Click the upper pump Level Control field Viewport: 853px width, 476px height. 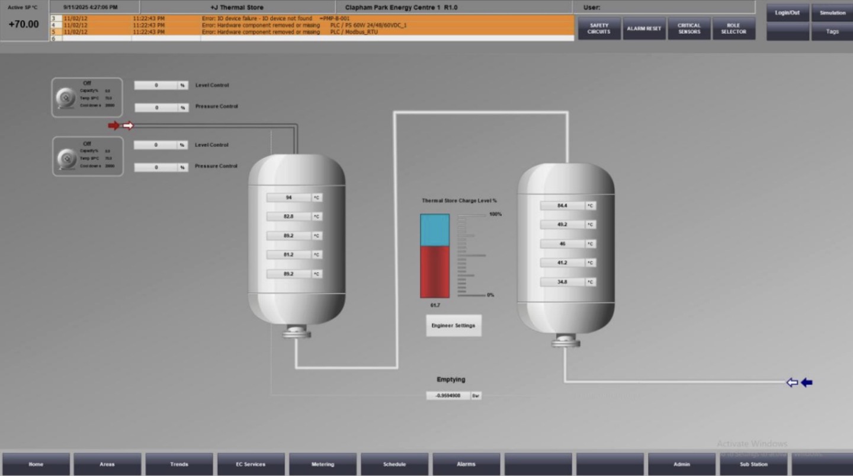pyautogui.click(x=156, y=85)
